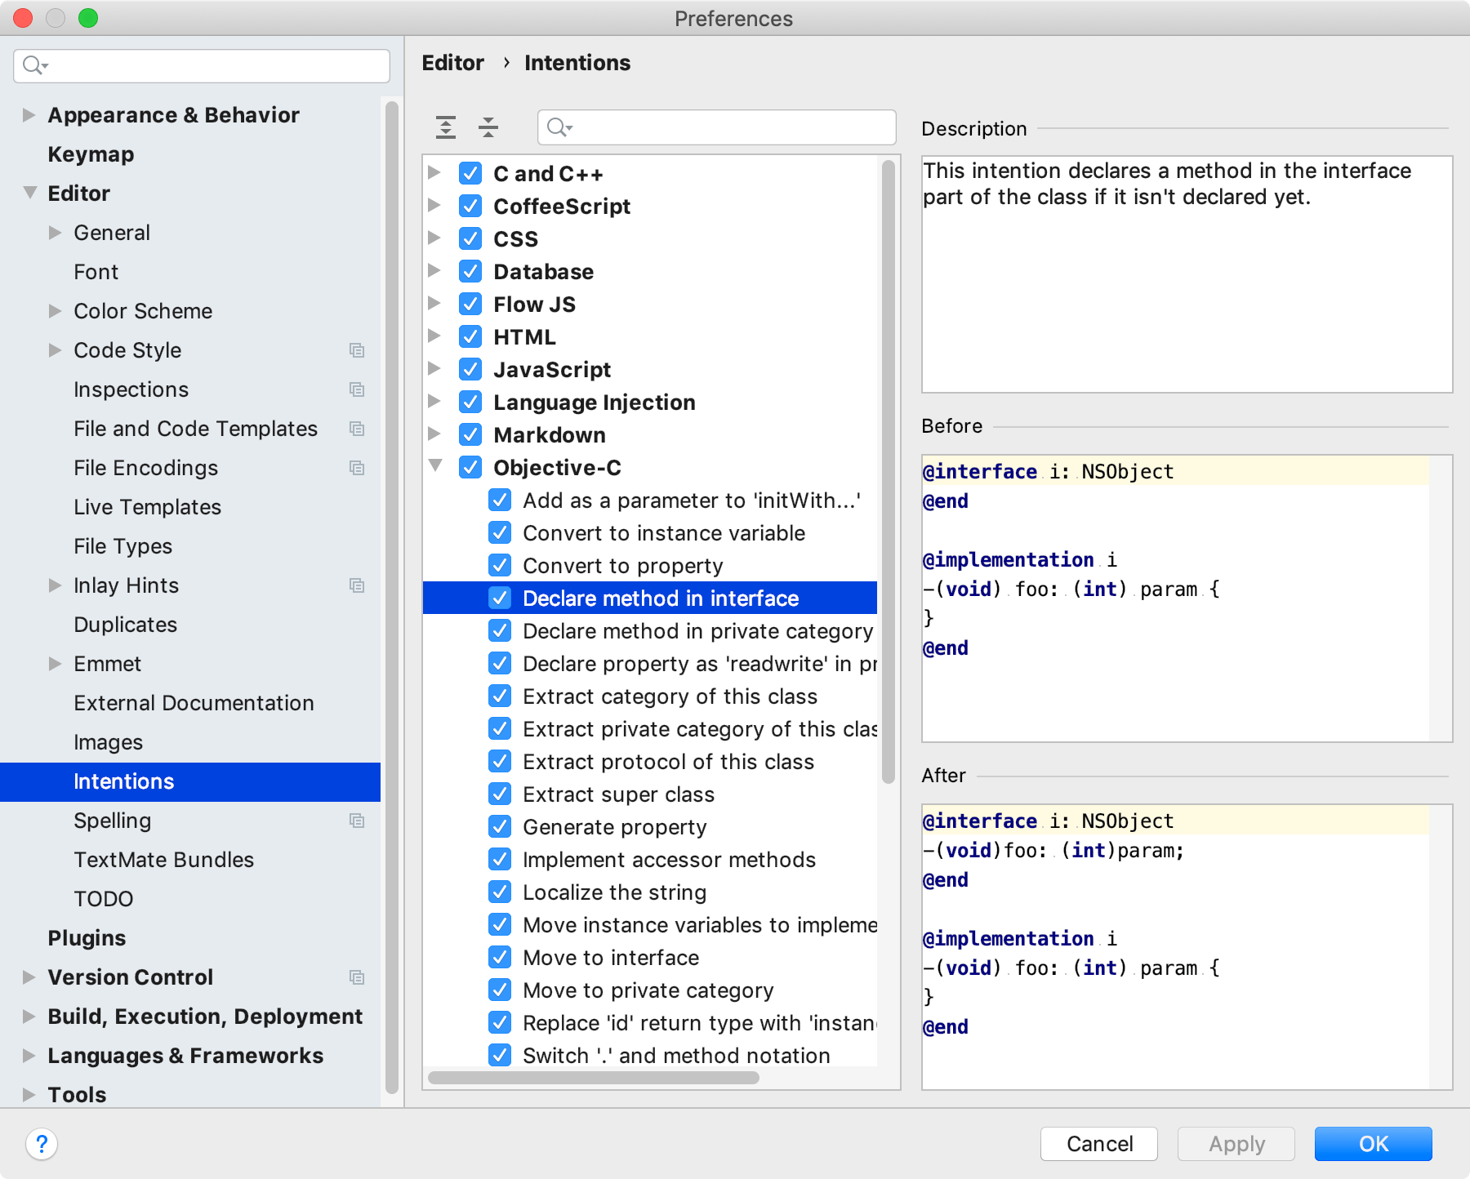Expand the Flow JS intentions group

[x=434, y=303]
